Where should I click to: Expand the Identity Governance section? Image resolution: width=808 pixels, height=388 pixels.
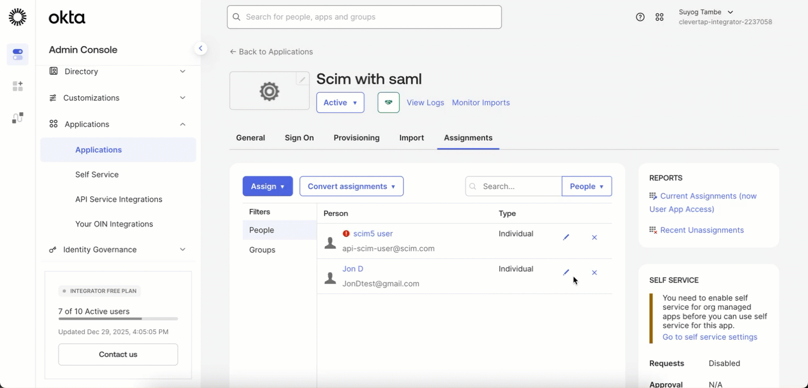click(x=182, y=250)
